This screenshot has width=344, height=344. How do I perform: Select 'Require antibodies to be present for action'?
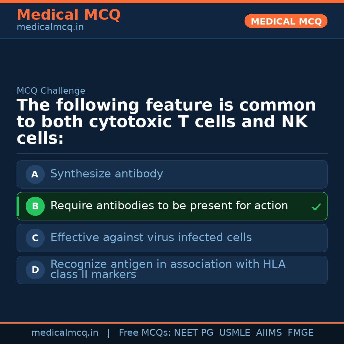pos(169,206)
